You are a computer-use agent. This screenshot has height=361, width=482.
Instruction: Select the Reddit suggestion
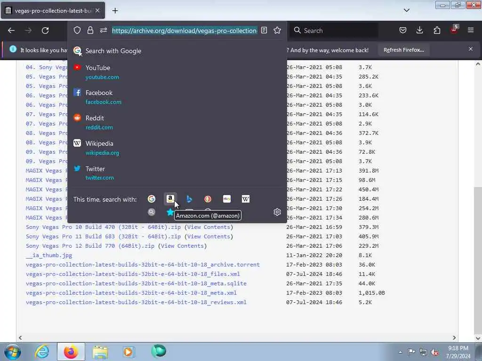[x=177, y=123]
